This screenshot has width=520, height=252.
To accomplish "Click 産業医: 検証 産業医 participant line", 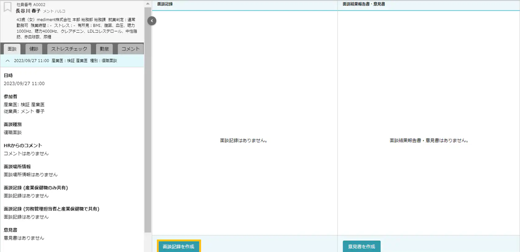I will 24,104.
